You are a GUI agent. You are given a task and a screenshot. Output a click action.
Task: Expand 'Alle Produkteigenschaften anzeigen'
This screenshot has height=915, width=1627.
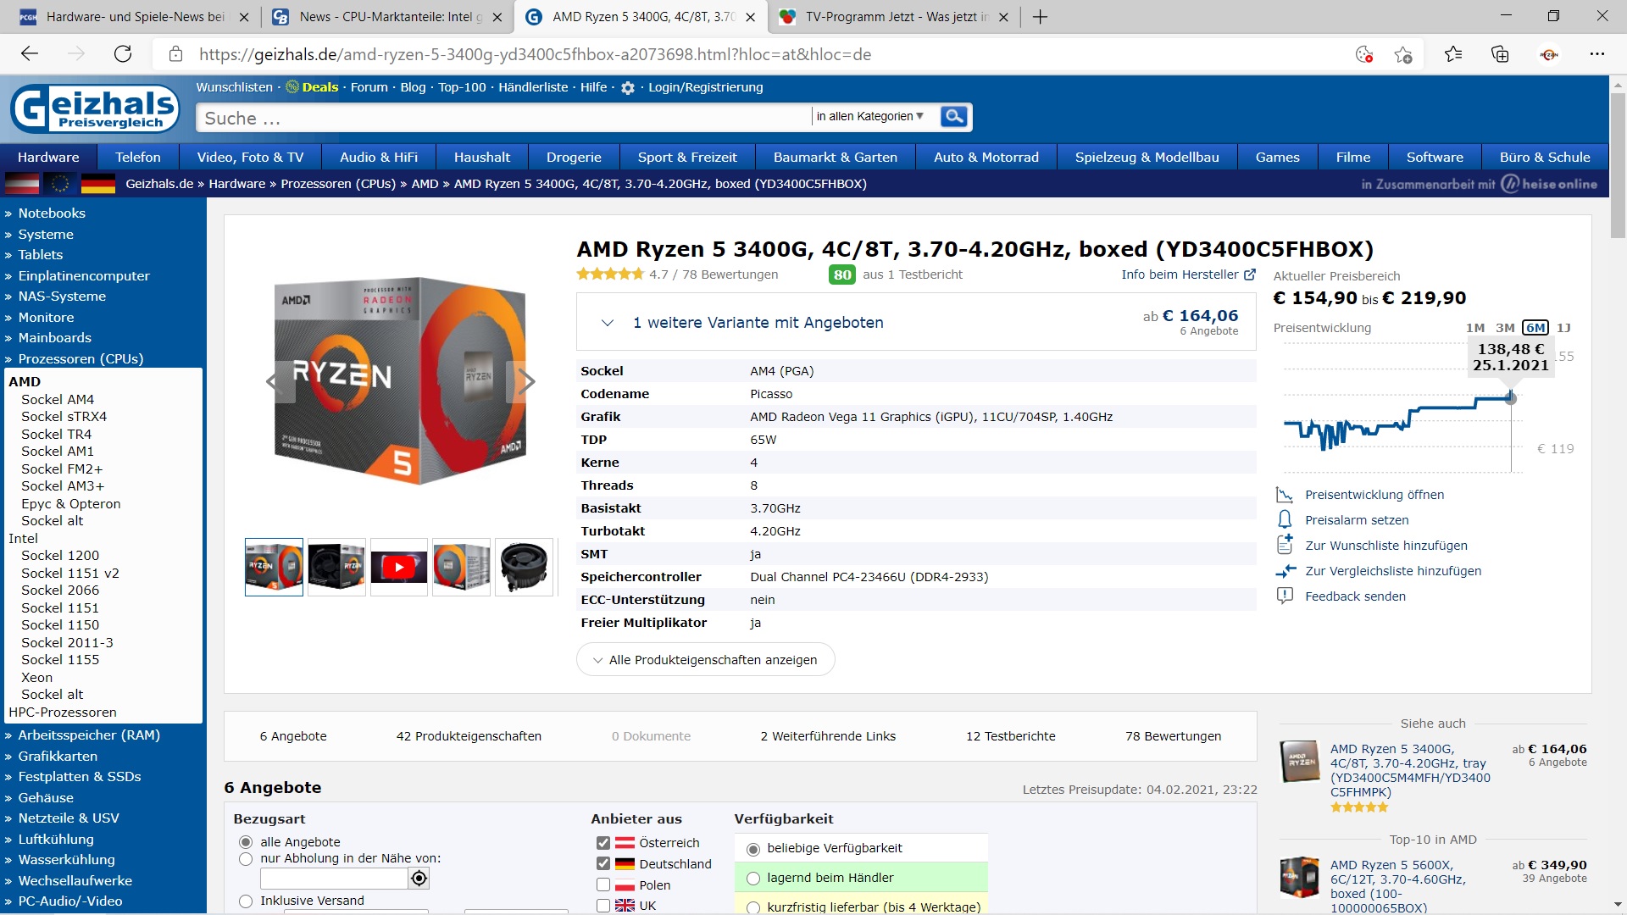pyautogui.click(x=705, y=660)
